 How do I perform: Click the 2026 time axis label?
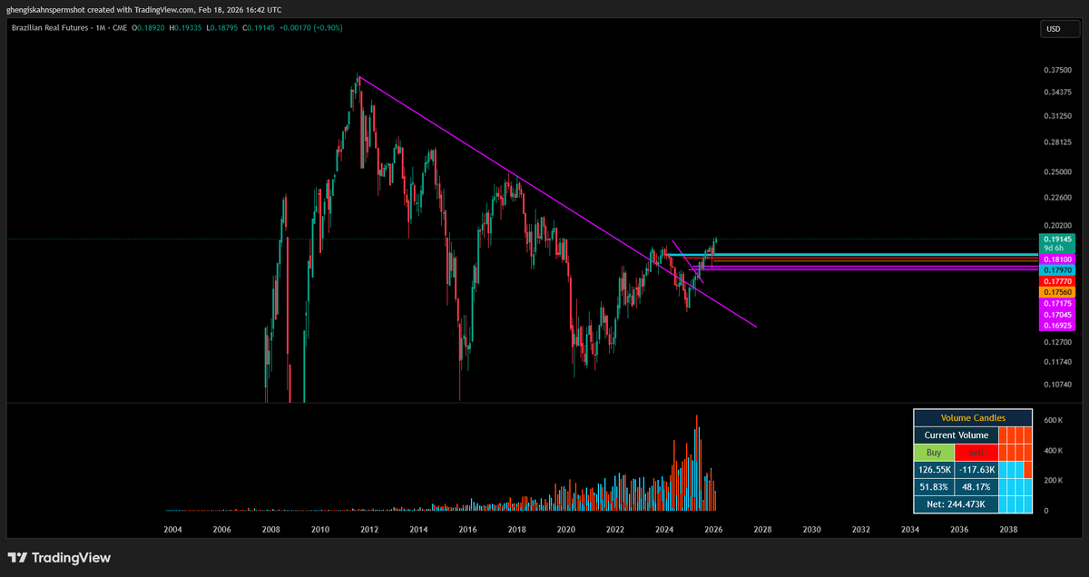point(713,529)
